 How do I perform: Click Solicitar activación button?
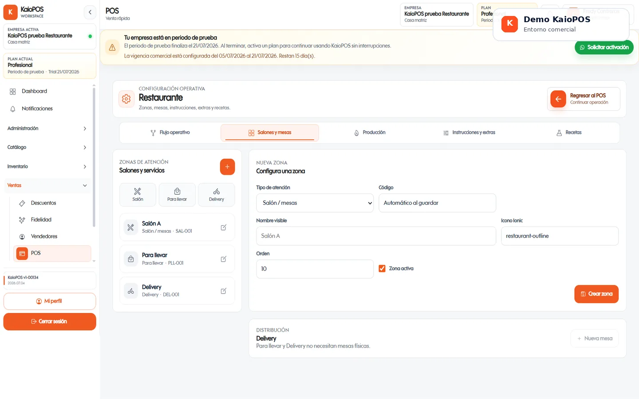(604, 47)
